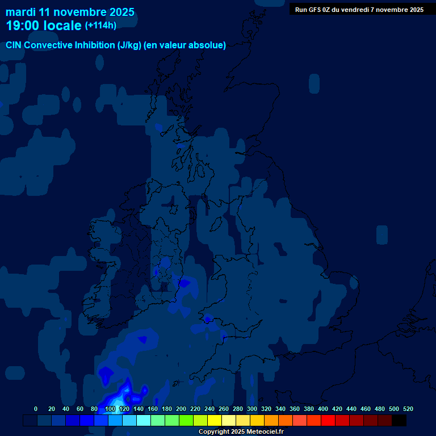The width and height of the screenshot is (436, 436).
Task: Click the '100' value on the legend scale
Action: (110, 409)
